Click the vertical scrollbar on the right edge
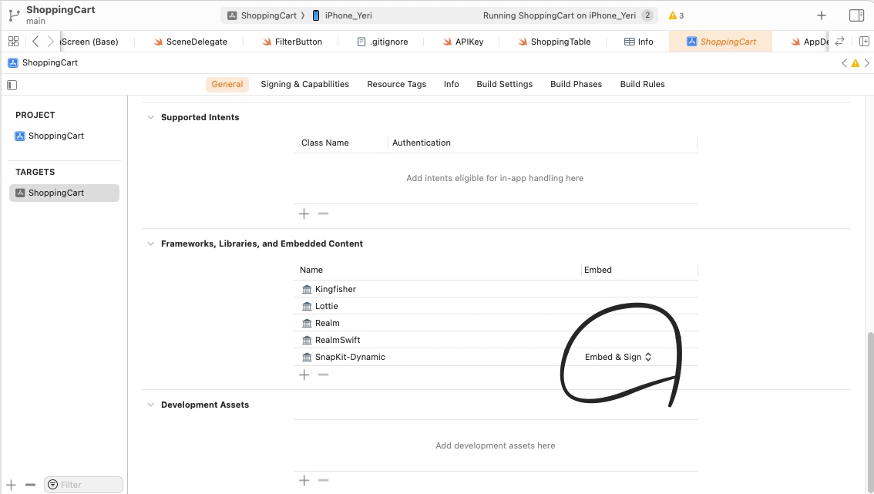Screen dimensions: 874x494 [870, 412]
